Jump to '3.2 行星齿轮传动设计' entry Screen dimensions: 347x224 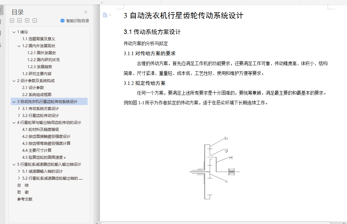click(x=41, y=115)
